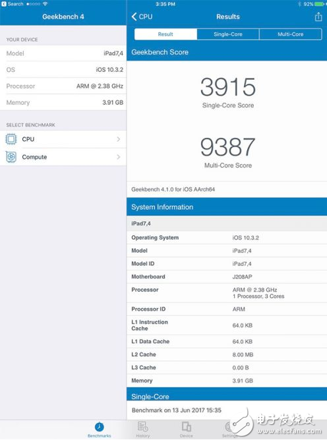
Task: Click the CPU chip icon
Action: 11,139
